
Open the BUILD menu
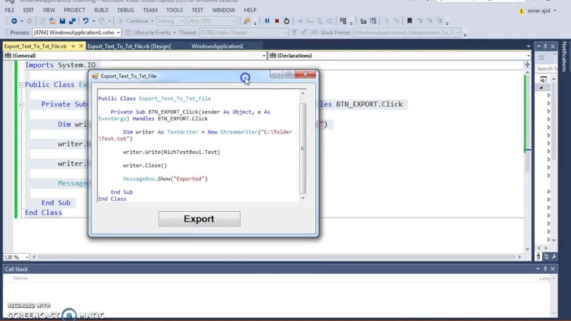pos(101,10)
